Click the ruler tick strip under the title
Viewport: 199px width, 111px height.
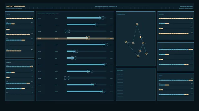click(x=99, y=8)
